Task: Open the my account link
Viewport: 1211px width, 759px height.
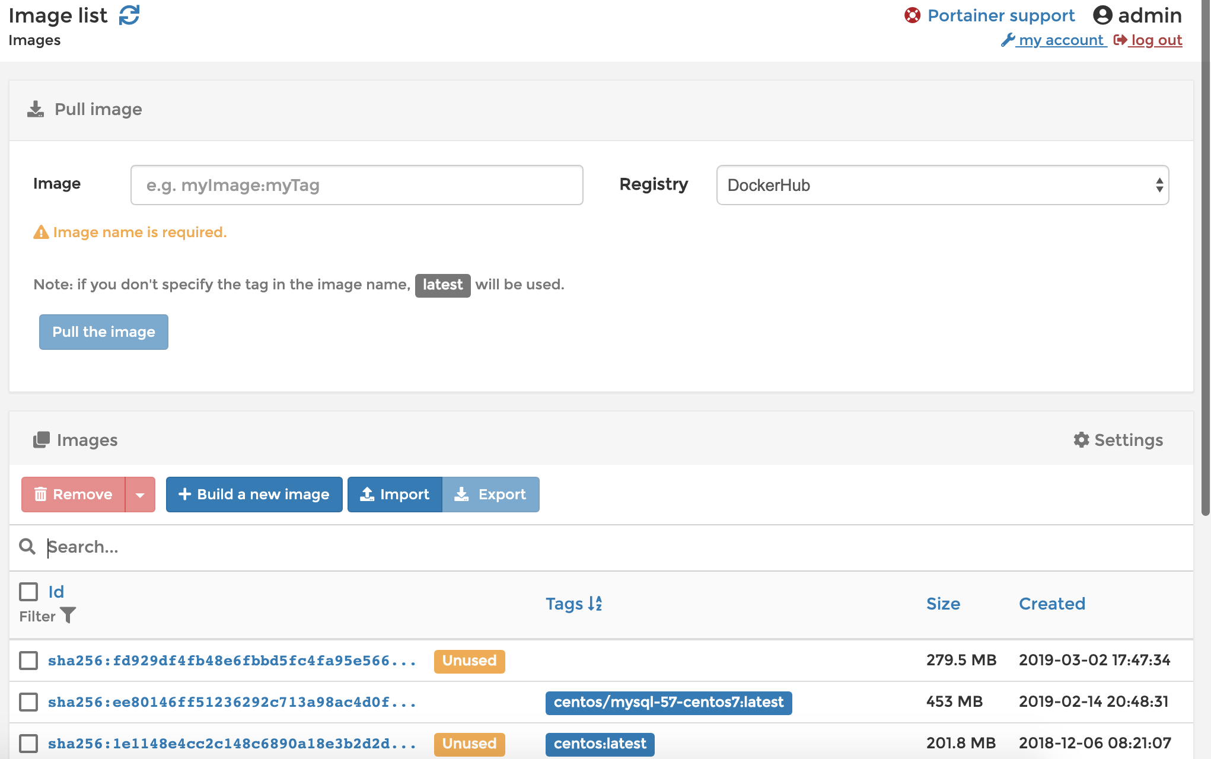Action: 1060,40
